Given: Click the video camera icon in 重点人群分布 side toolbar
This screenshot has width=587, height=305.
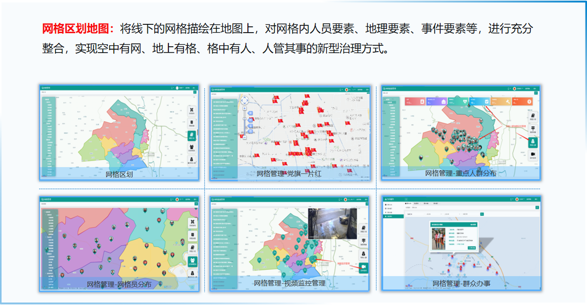Looking at the screenshot, I should 532,155.
